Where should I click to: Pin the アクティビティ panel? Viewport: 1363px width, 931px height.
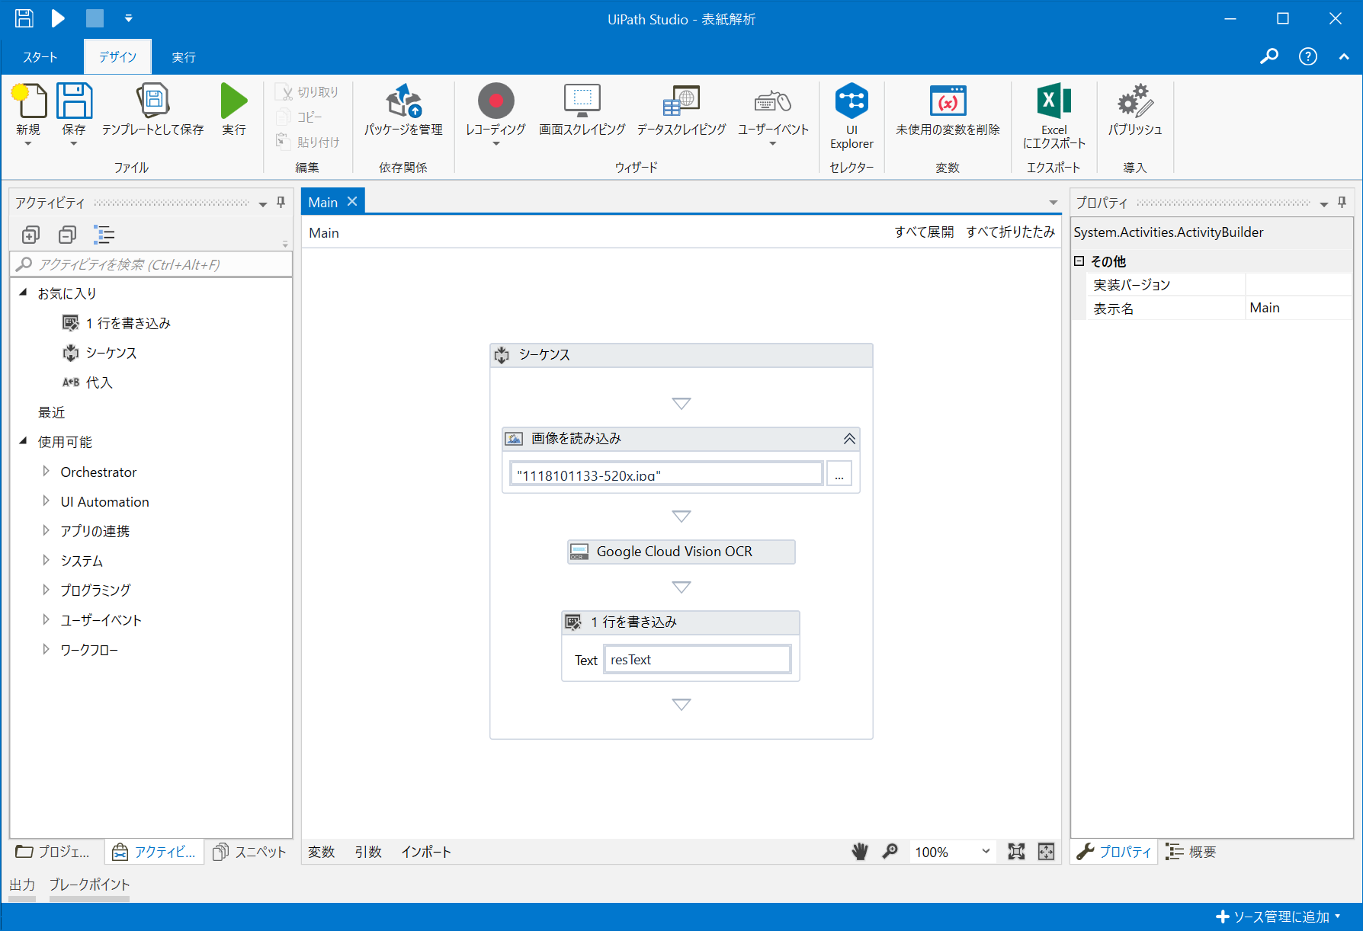281,202
